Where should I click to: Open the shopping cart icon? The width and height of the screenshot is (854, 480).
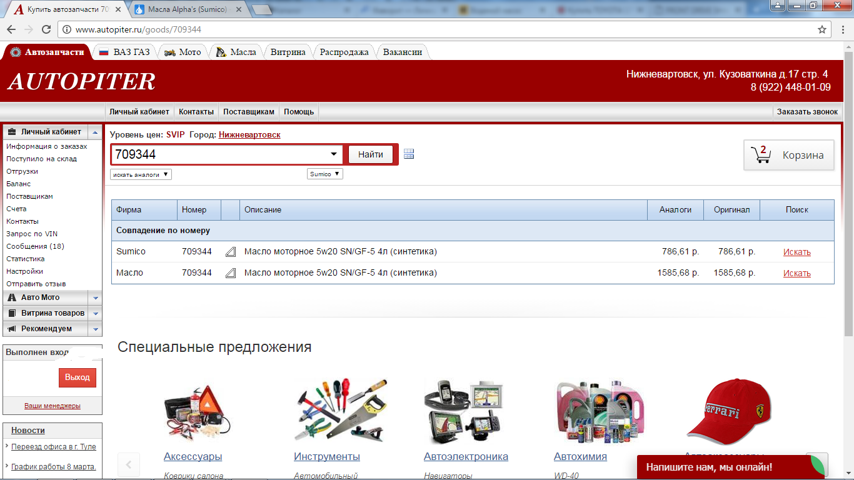pos(761,154)
